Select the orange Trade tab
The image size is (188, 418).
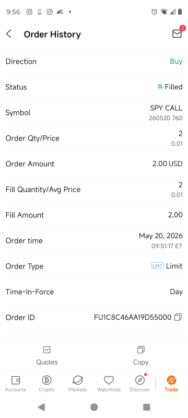point(171,384)
